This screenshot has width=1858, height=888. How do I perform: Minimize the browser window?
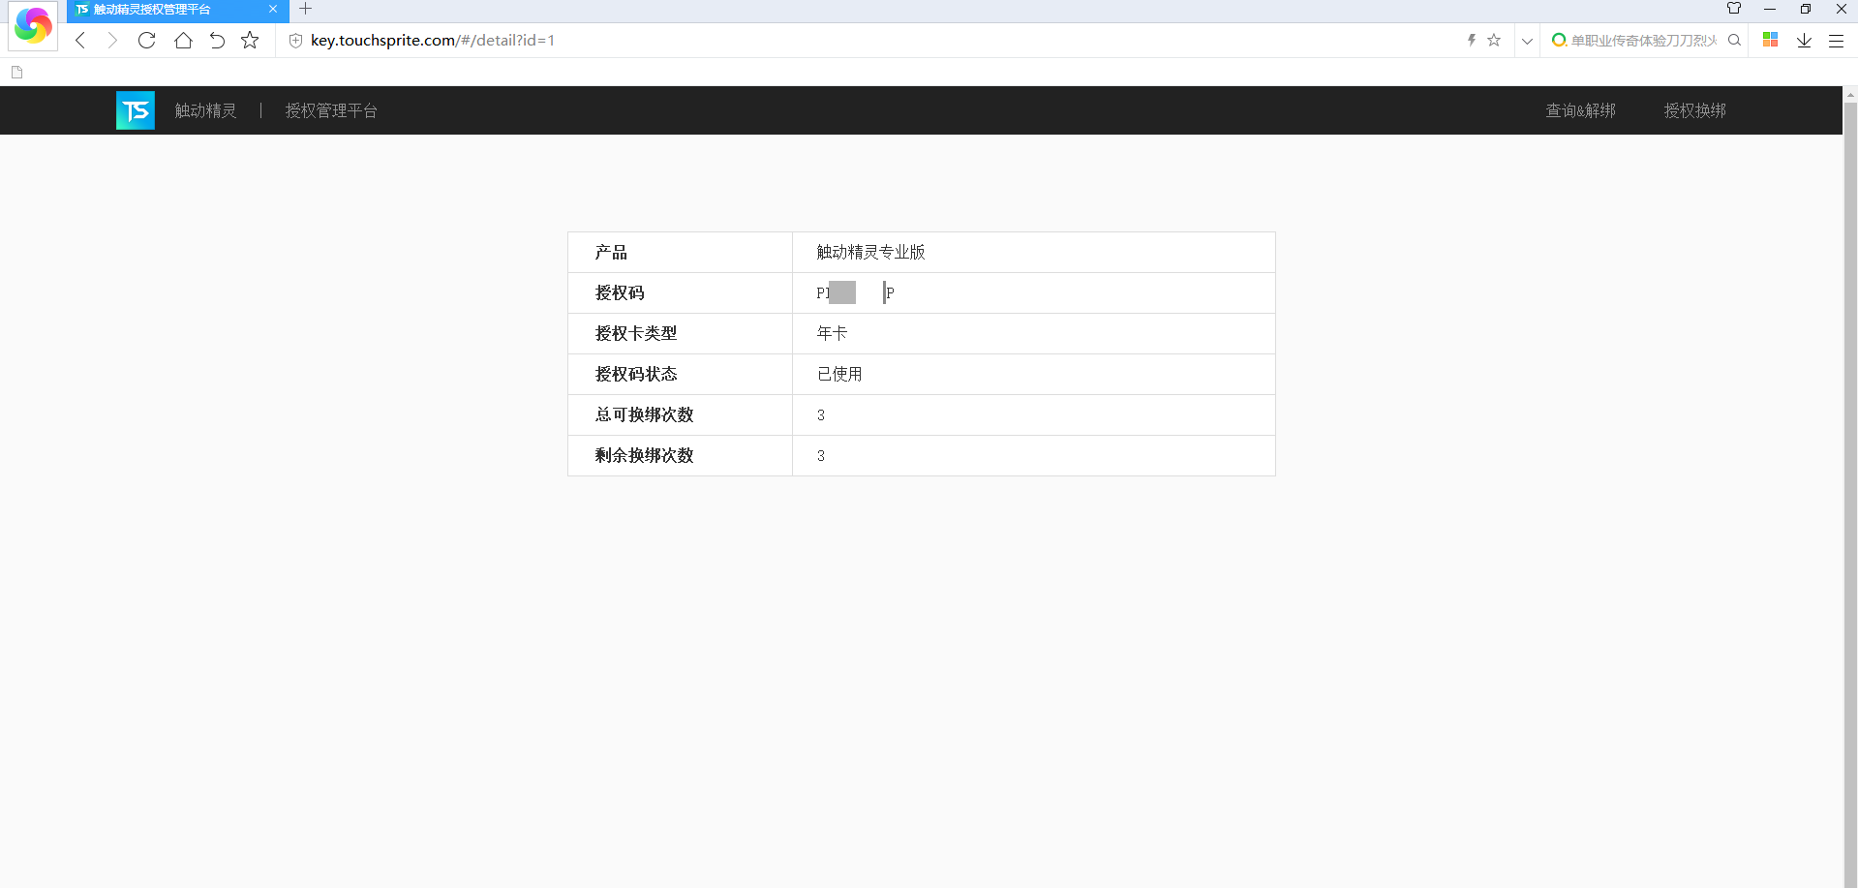pyautogui.click(x=1770, y=9)
